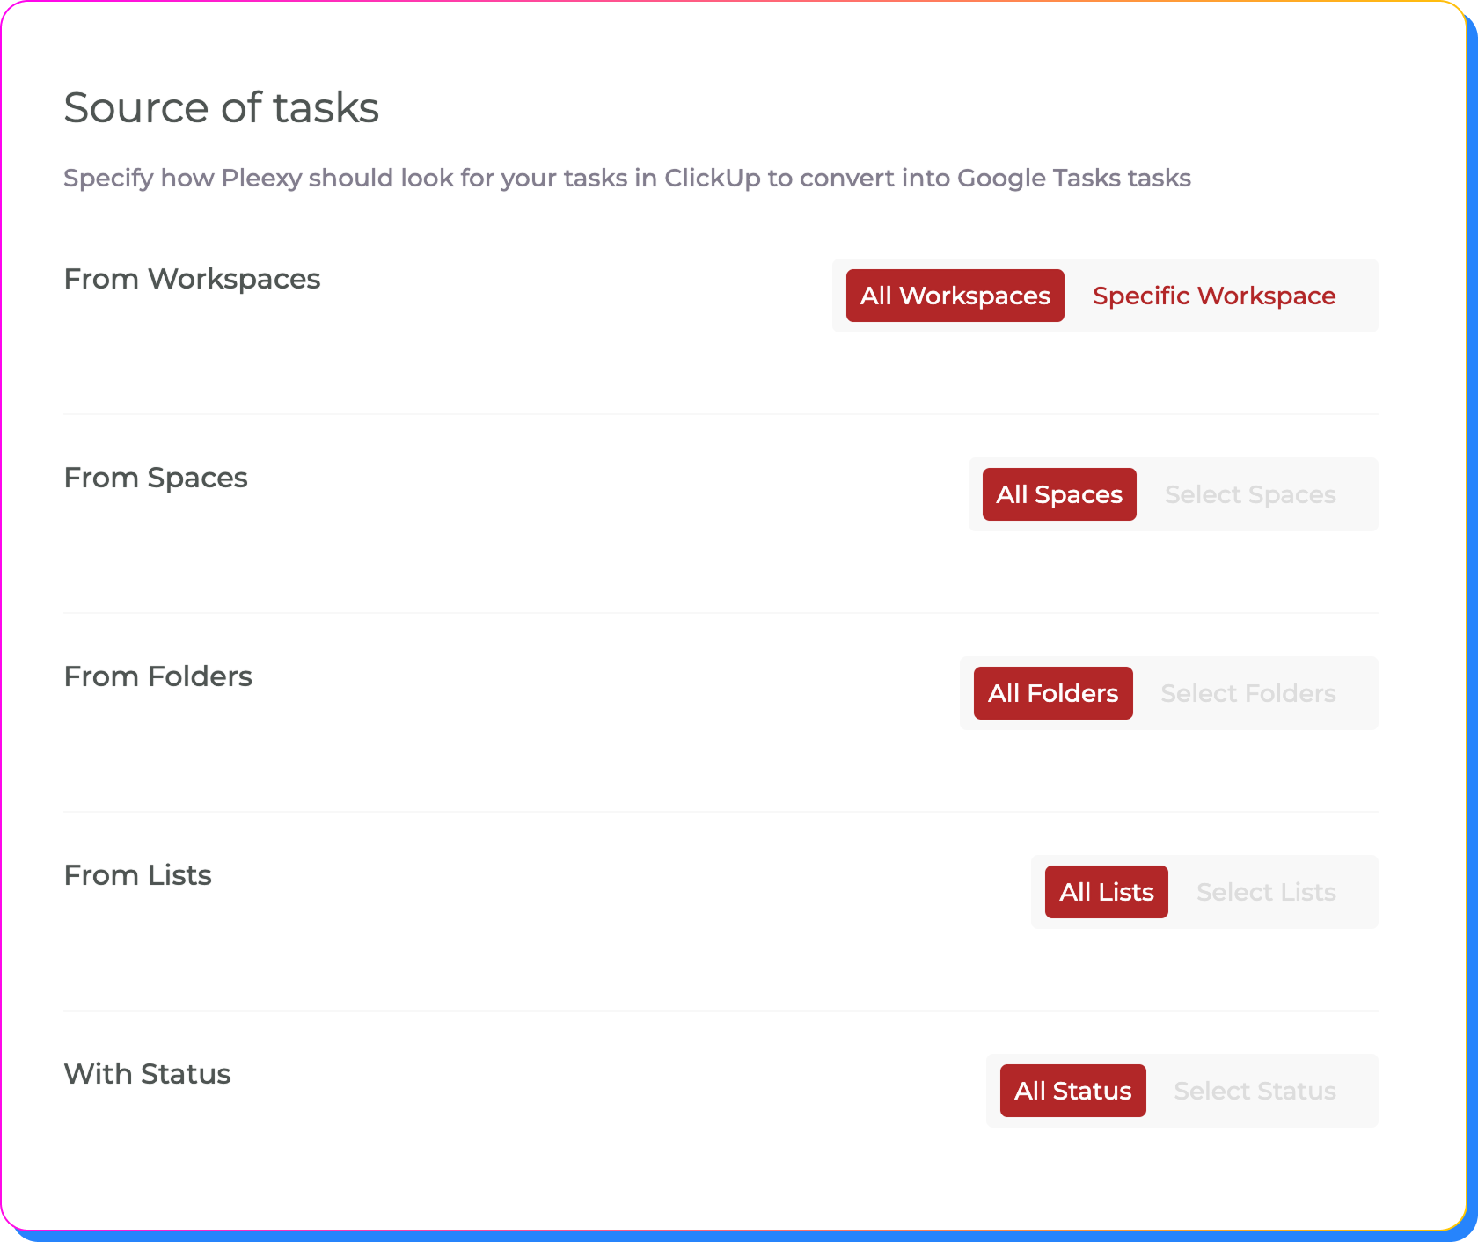
Task: Choose the Select Status option
Action: (x=1255, y=1091)
